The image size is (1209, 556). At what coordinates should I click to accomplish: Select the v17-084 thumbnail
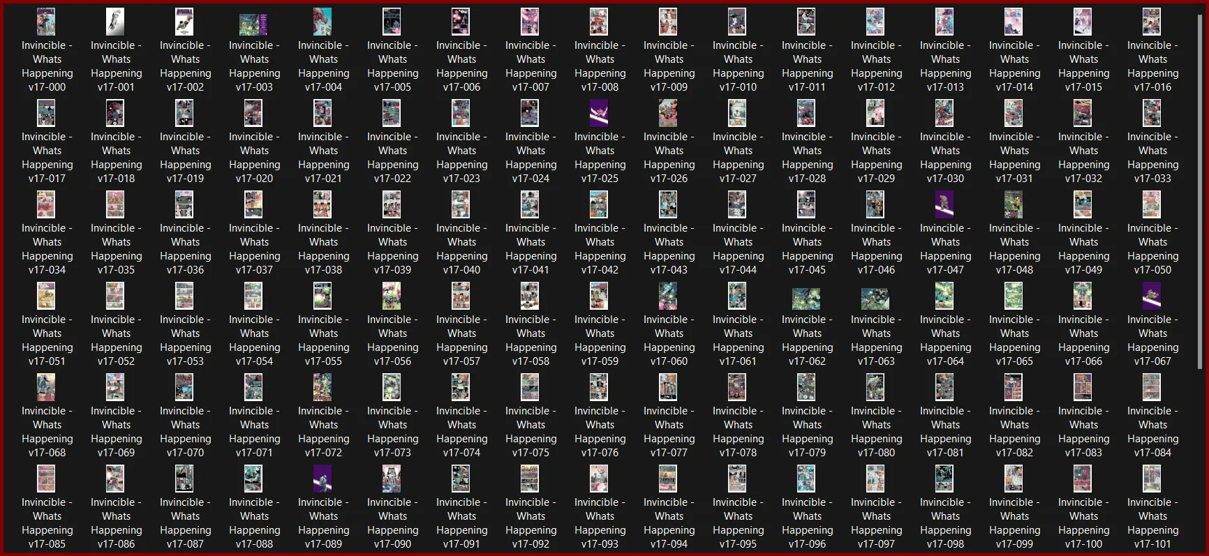pyautogui.click(x=1152, y=388)
